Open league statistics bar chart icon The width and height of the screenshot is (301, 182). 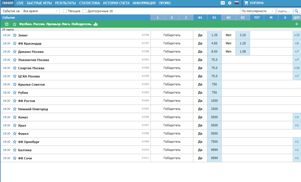click(96, 24)
